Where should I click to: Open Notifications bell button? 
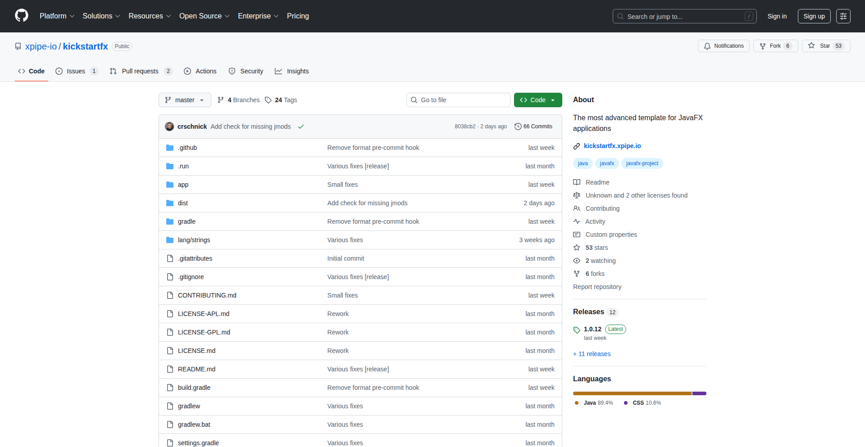click(724, 46)
